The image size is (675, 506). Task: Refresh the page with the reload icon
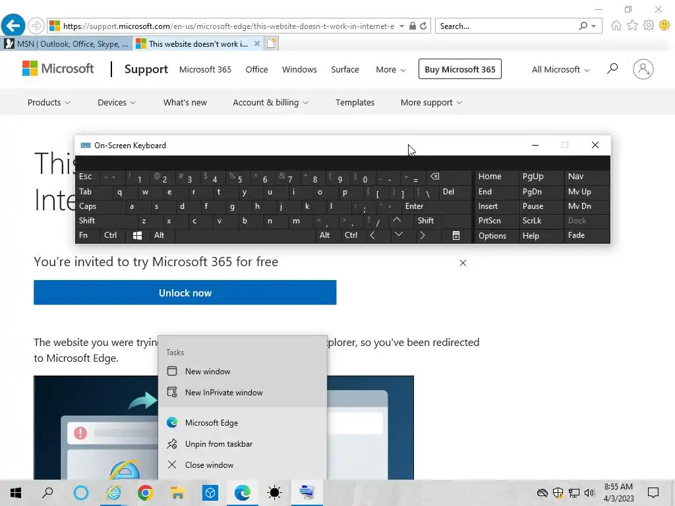point(424,26)
